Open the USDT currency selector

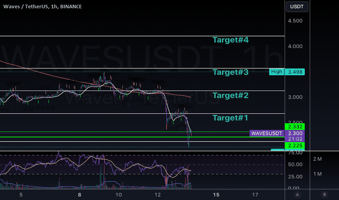click(x=297, y=7)
